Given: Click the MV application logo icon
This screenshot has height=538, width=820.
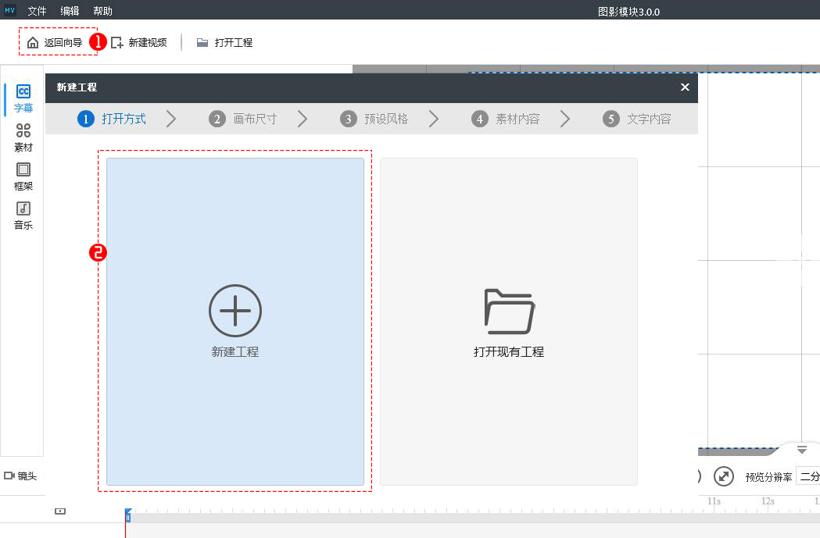Looking at the screenshot, I should click(10, 11).
